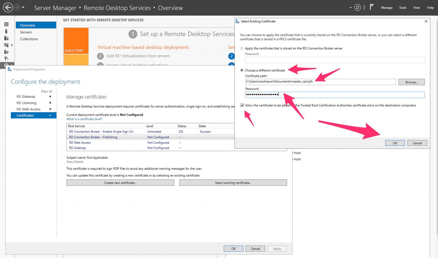
Task: Click the Status column header
Action: tap(187, 126)
